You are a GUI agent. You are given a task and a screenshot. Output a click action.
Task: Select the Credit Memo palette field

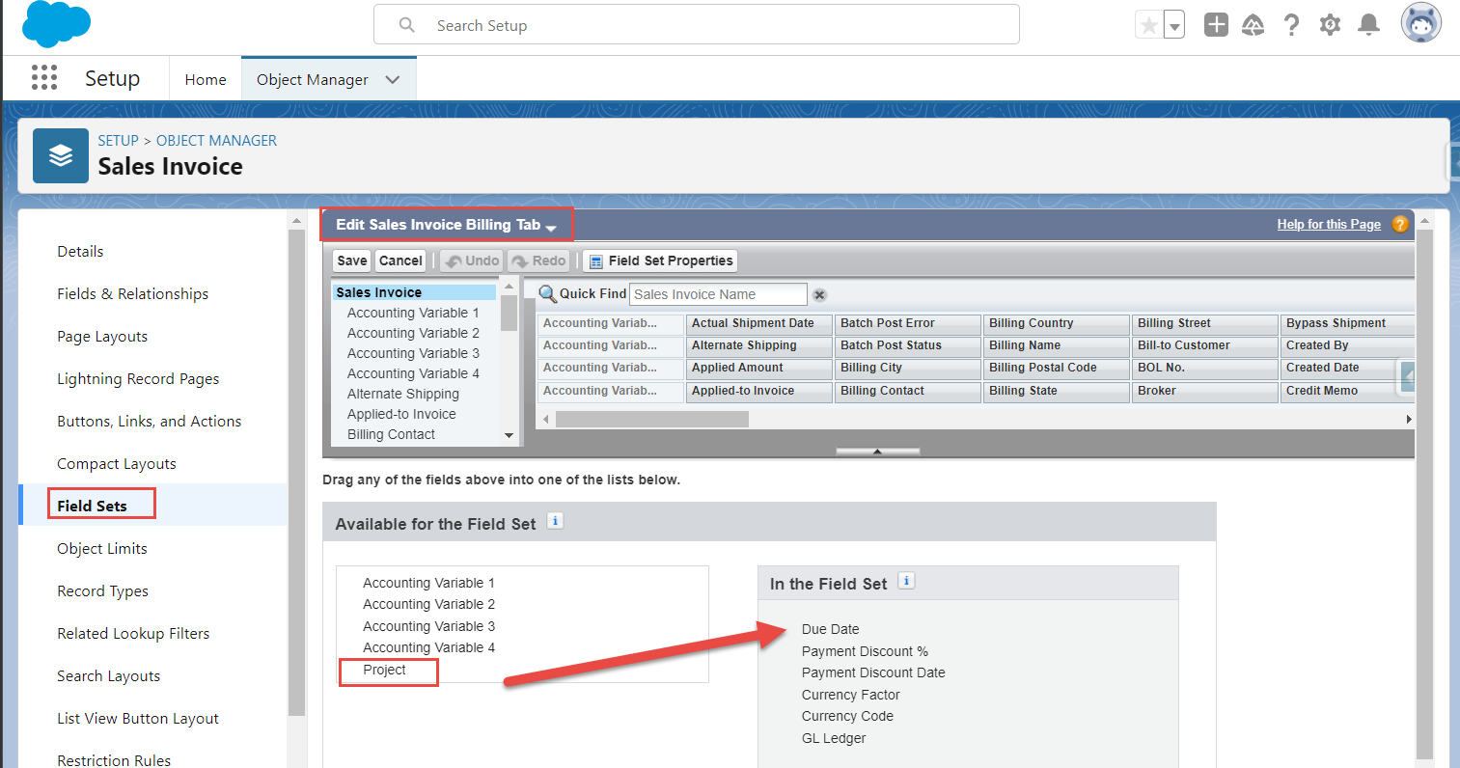pyautogui.click(x=1347, y=391)
